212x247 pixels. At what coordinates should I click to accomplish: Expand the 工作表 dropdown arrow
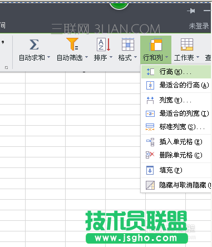(198, 57)
